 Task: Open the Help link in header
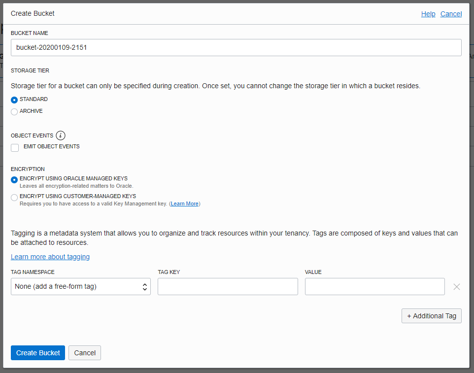pyautogui.click(x=428, y=14)
